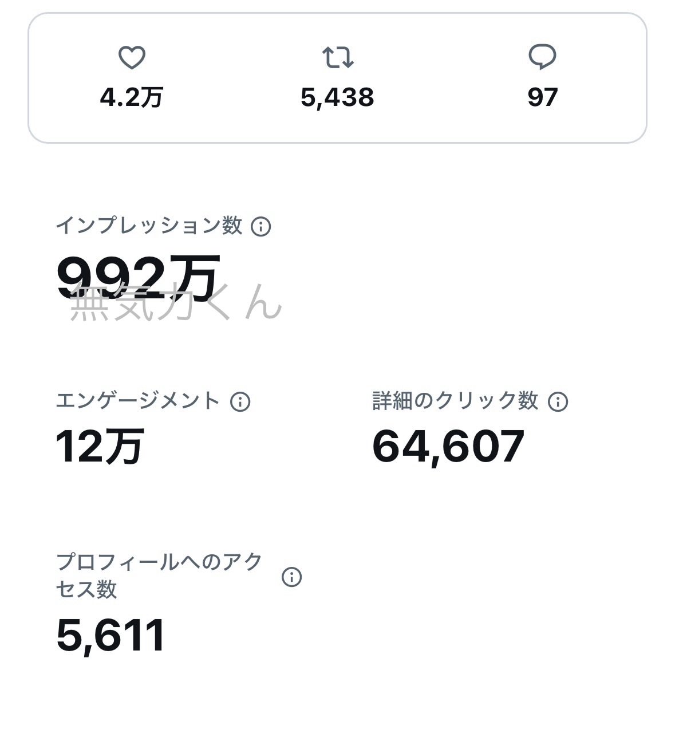Viewport: 675px width, 741px height.
Task: Open info icon beside プロフィールへのアクセス数
Action: pos(291,577)
